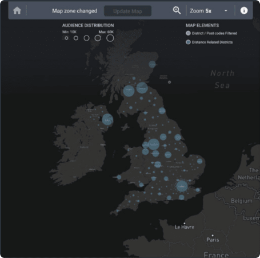Click the Edinburgh audience bubble
Viewport: 260px width, 258px height.
tap(142, 88)
